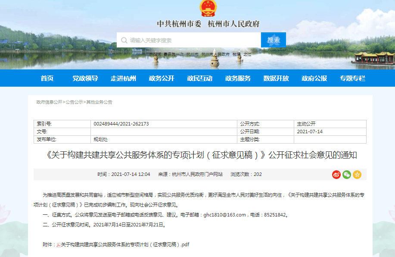
Task: Open the 党政领导 menu item
Action: 85,78
